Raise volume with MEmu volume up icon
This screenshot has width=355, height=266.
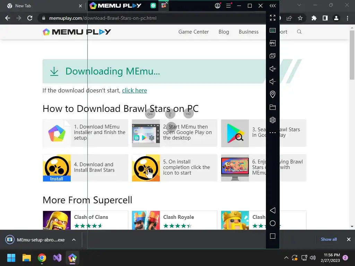(x=272, y=69)
